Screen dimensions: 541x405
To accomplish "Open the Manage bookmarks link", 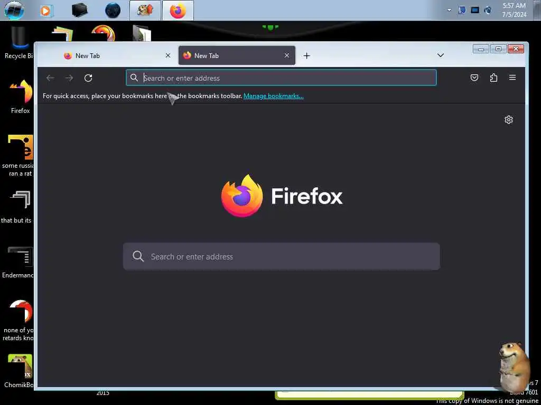I will pyautogui.click(x=274, y=96).
